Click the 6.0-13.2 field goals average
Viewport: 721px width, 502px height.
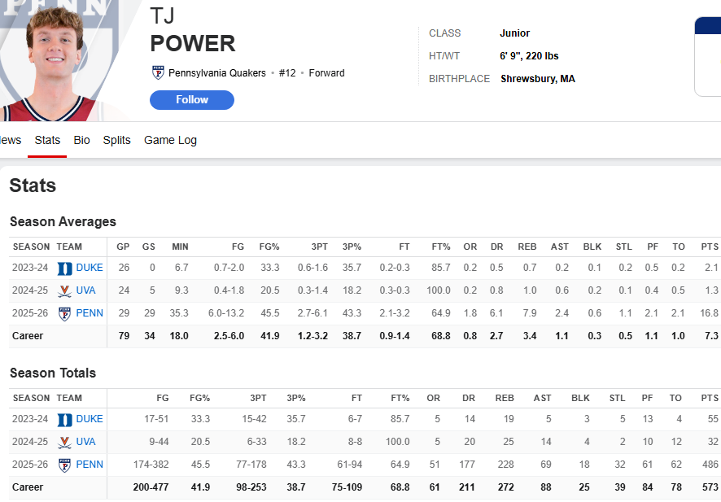pyautogui.click(x=225, y=313)
